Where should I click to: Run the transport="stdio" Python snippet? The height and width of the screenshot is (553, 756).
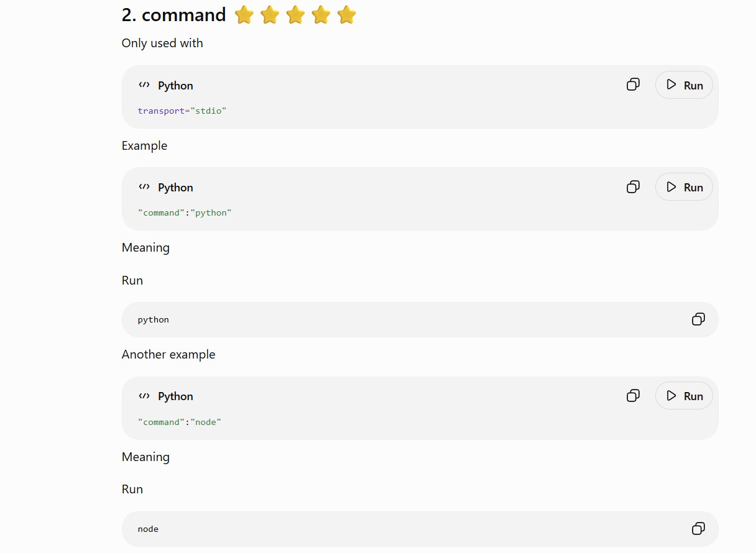684,85
